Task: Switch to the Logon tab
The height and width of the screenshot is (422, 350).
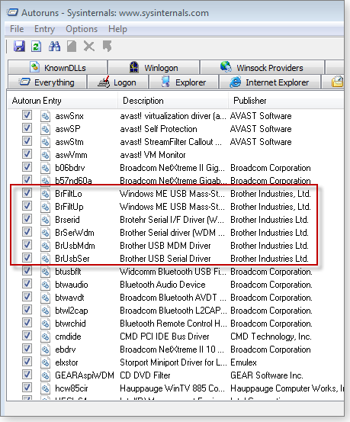Action: pos(118,82)
